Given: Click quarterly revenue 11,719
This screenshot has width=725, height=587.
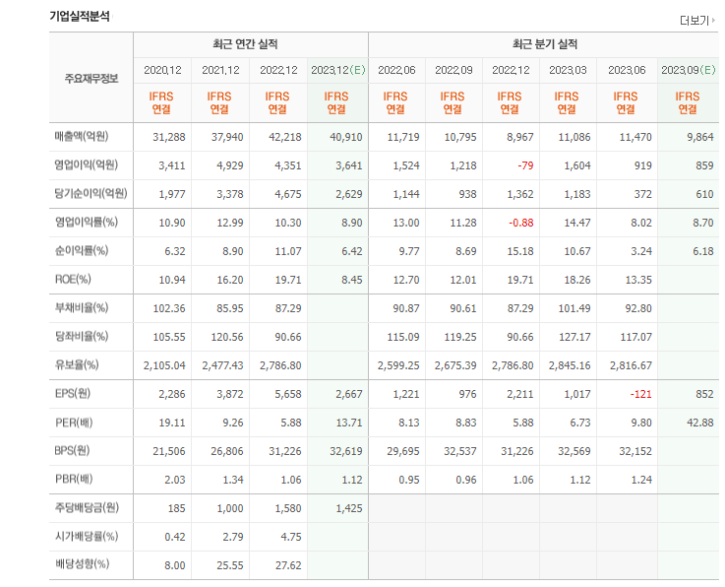Looking at the screenshot, I should point(403,138).
